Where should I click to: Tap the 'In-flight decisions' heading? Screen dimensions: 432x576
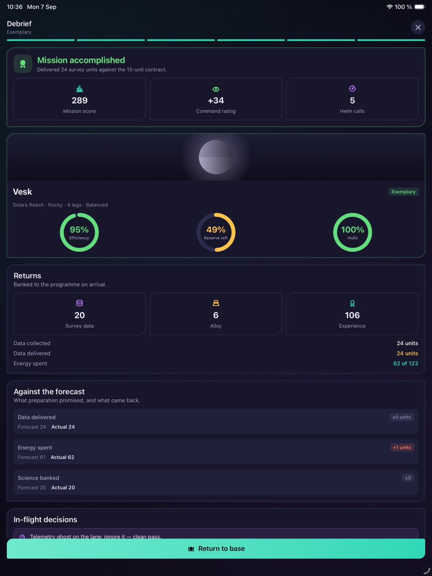tap(46, 519)
